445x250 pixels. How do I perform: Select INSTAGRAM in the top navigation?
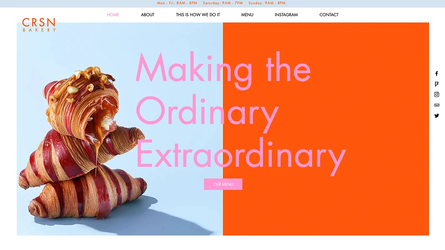(x=286, y=15)
